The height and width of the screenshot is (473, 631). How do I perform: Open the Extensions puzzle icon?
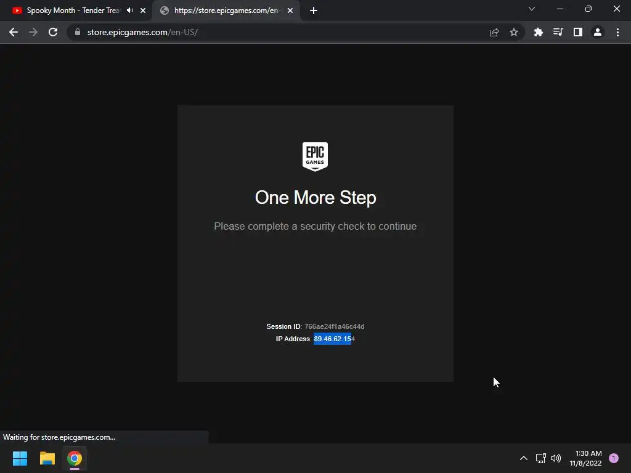pyautogui.click(x=539, y=32)
